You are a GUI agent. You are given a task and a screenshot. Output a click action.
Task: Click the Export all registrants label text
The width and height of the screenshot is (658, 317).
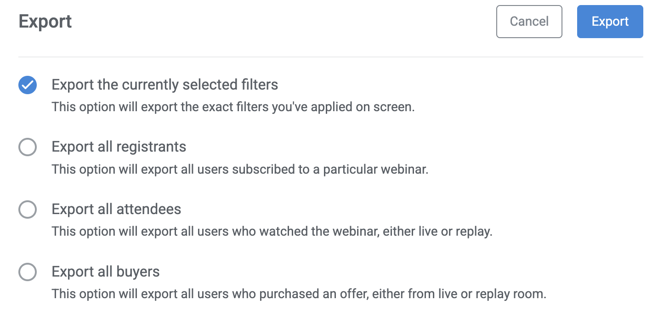[x=119, y=147]
